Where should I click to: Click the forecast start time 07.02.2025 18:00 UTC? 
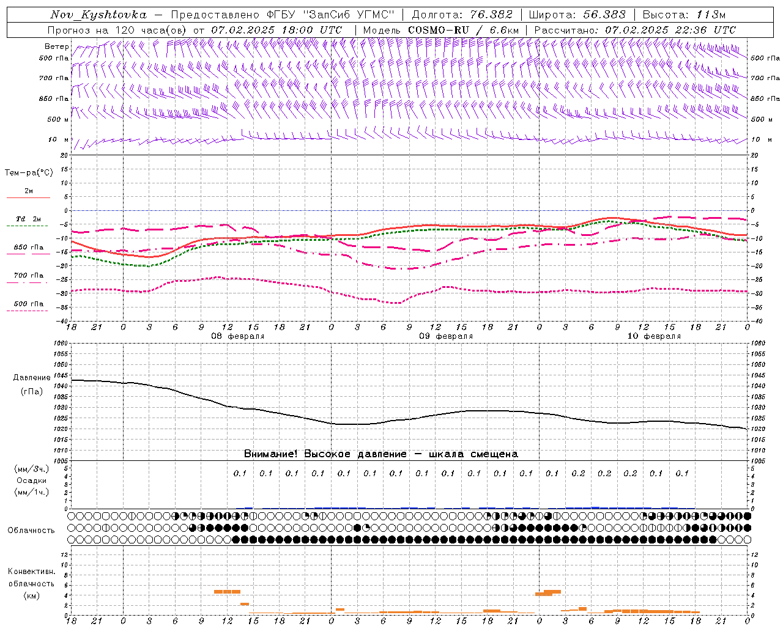[x=276, y=29]
